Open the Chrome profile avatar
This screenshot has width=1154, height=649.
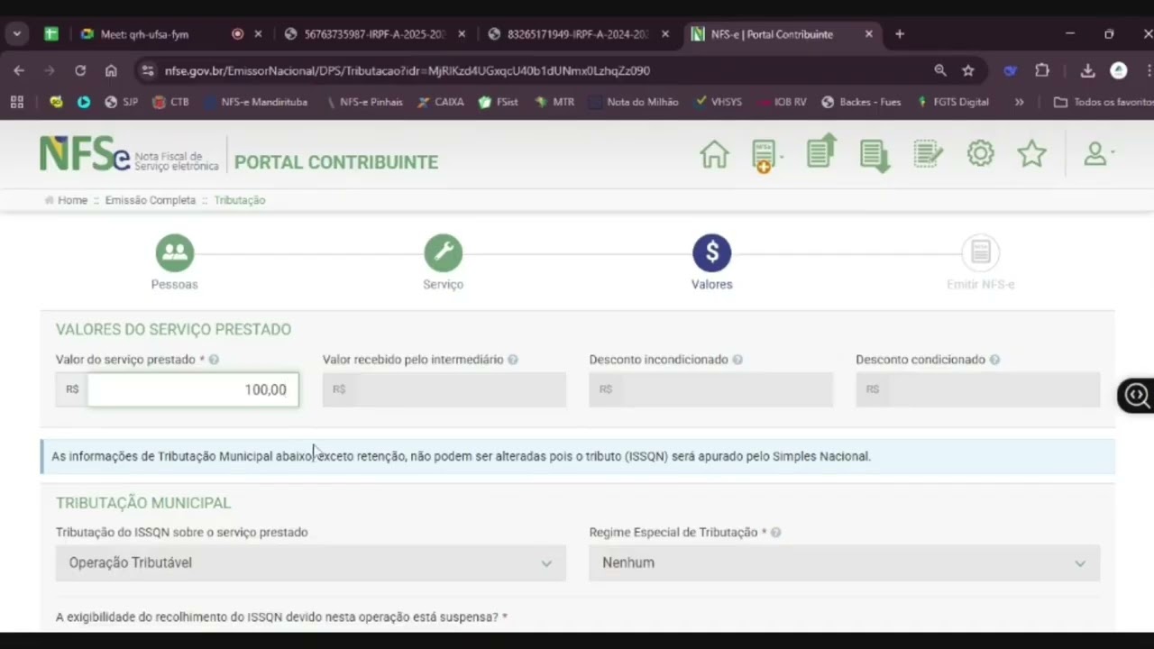tap(1119, 70)
